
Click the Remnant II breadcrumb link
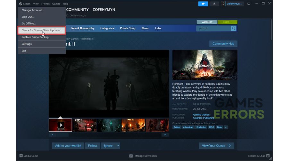(x=87, y=39)
